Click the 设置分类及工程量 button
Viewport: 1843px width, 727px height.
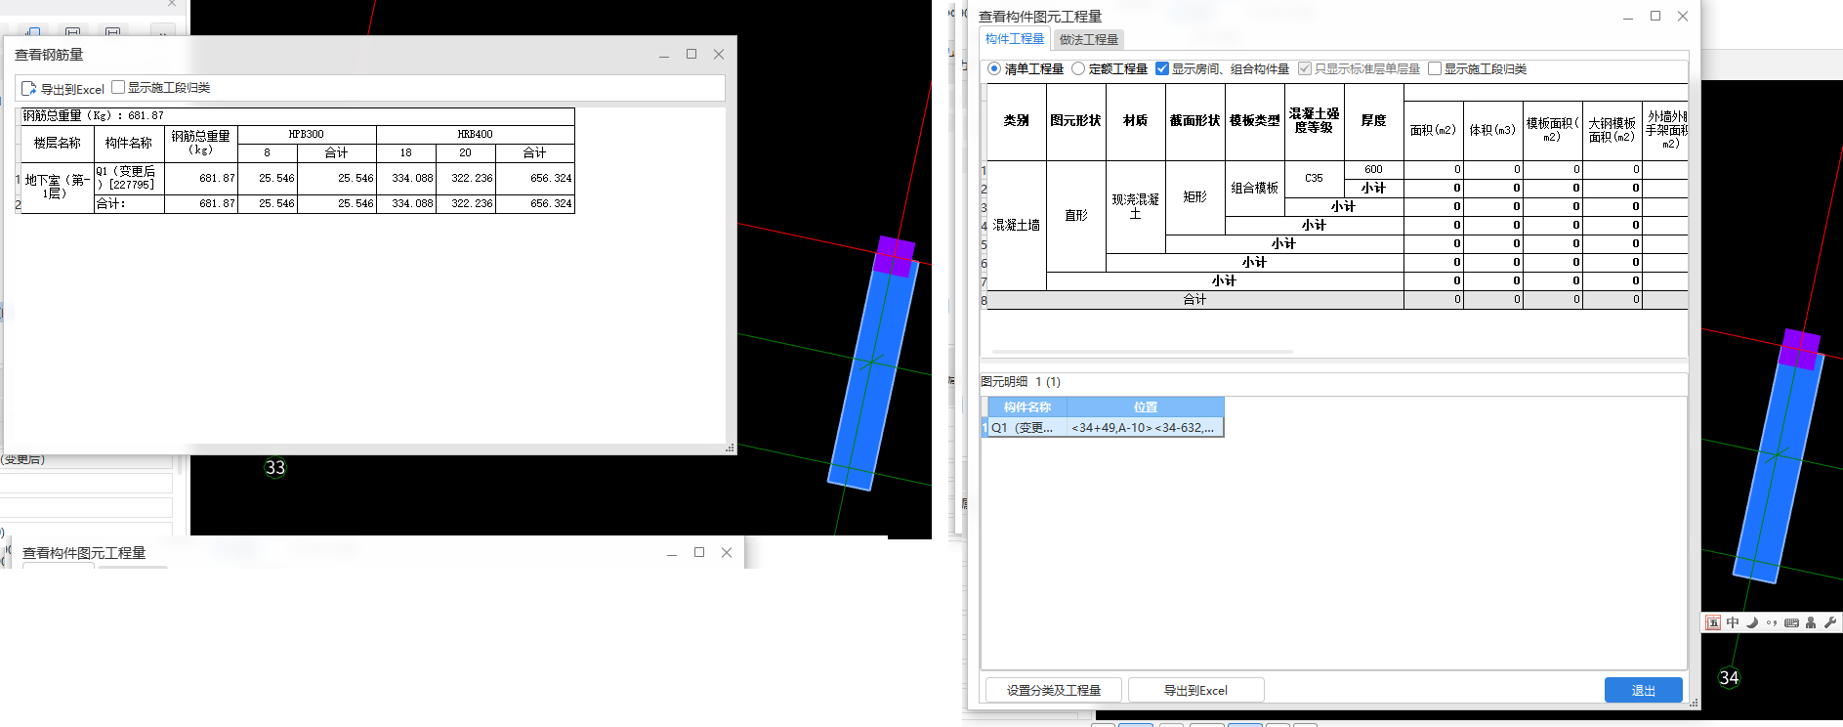pyautogui.click(x=1054, y=690)
